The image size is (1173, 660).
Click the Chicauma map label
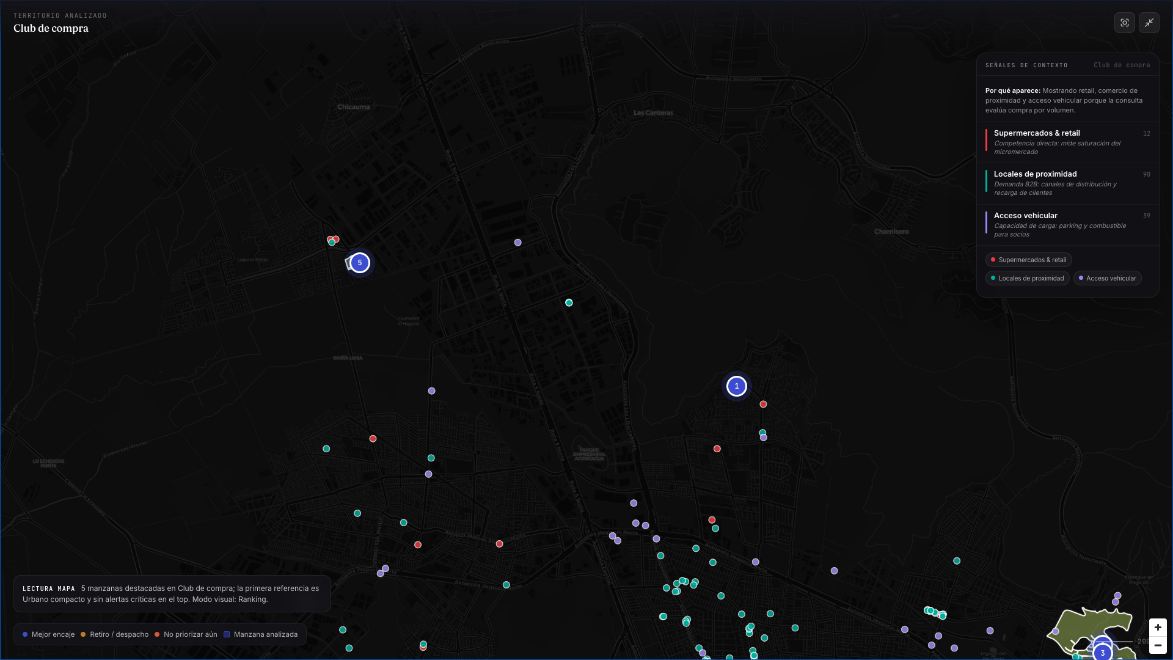pos(353,107)
